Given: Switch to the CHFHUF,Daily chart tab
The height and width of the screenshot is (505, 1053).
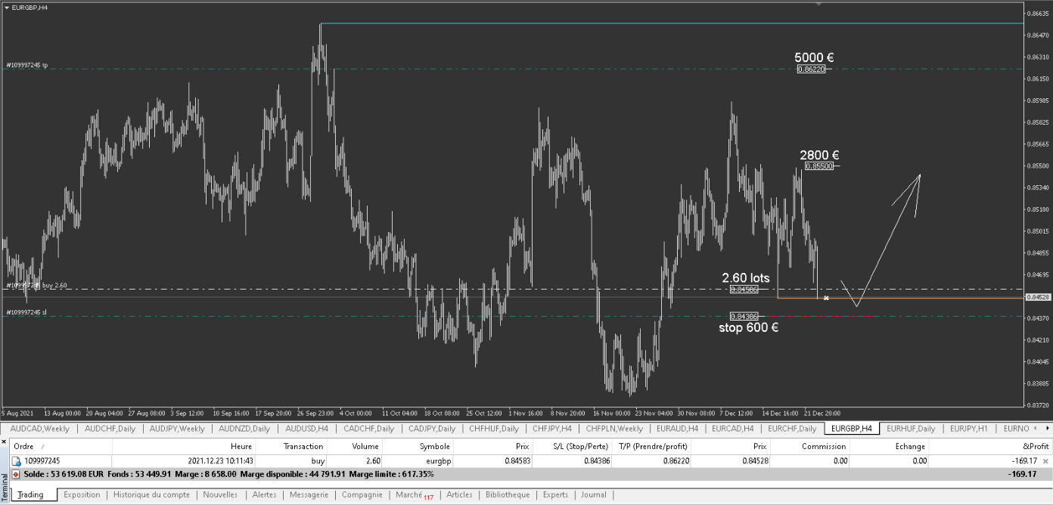Looking at the screenshot, I should [x=494, y=429].
